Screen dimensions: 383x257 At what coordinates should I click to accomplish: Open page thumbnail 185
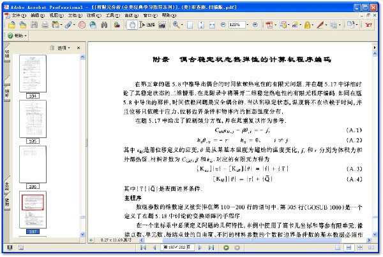[x=33, y=119]
